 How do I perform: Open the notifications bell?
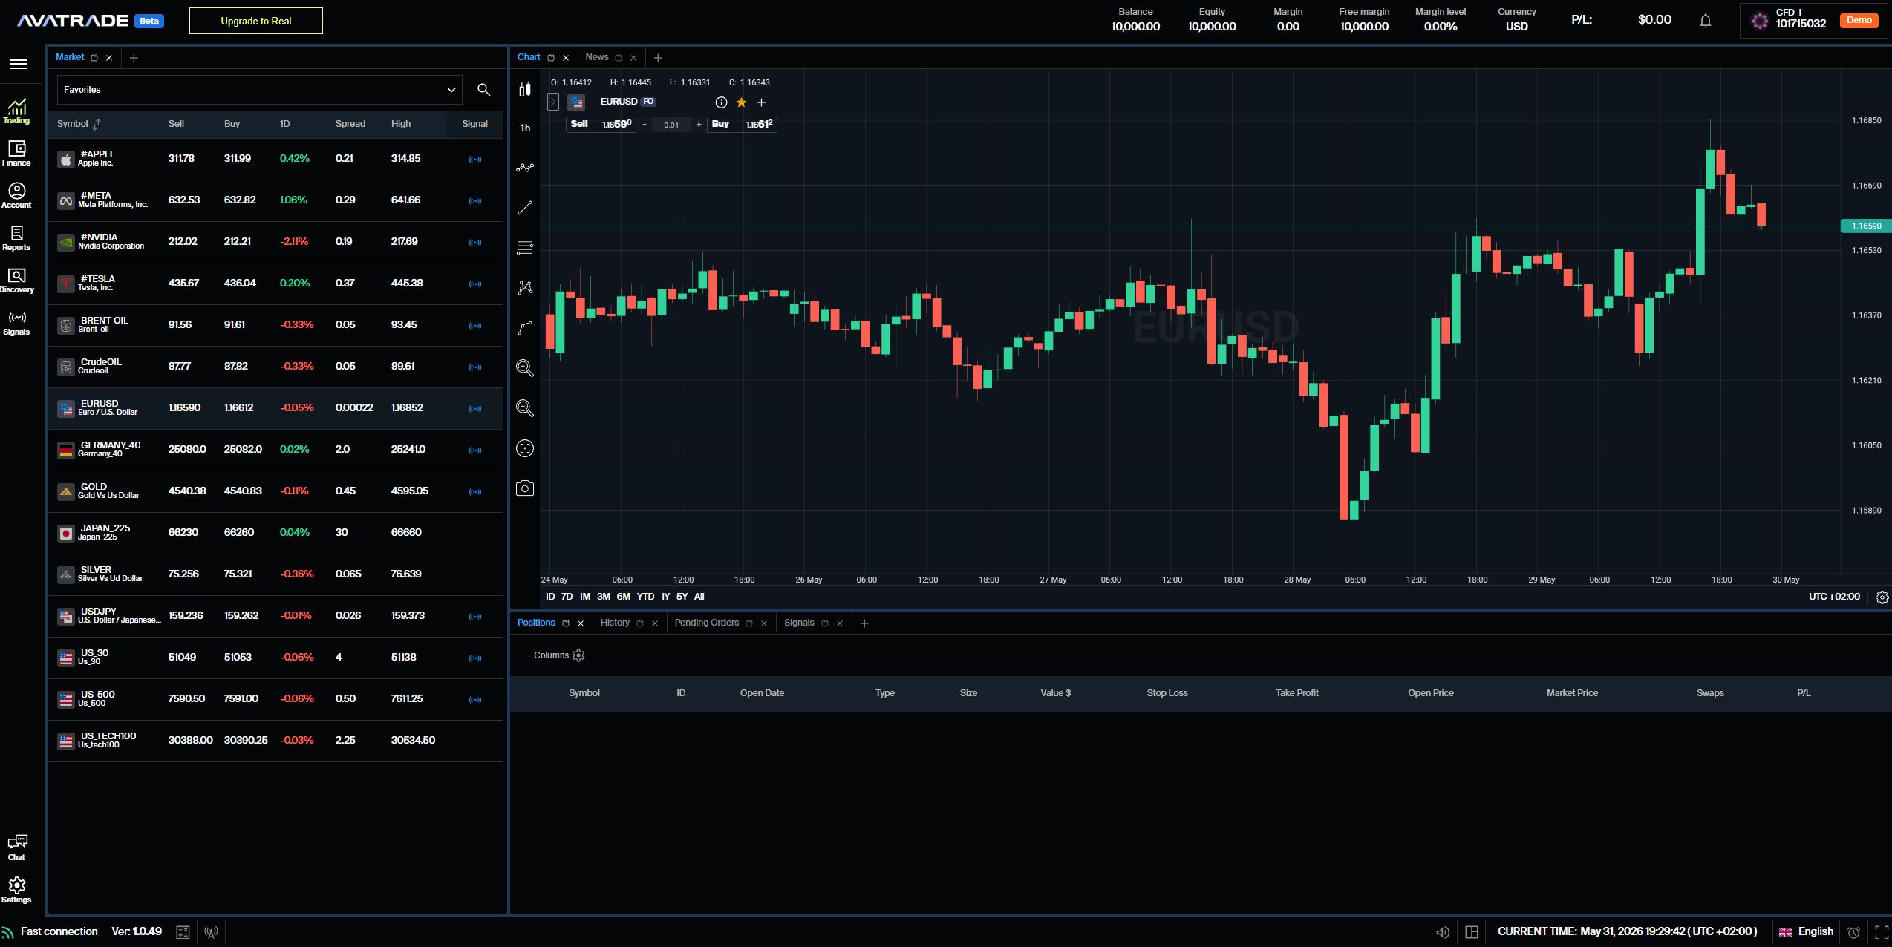(1706, 21)
